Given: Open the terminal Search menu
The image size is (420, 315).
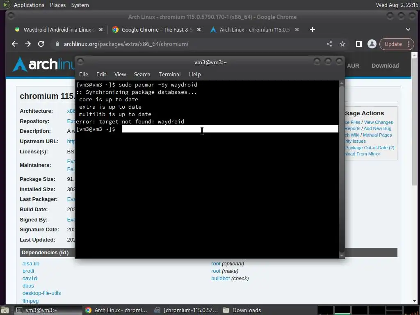Looking at the screenshot, I should pyautogui.click(x=142, y=75).
